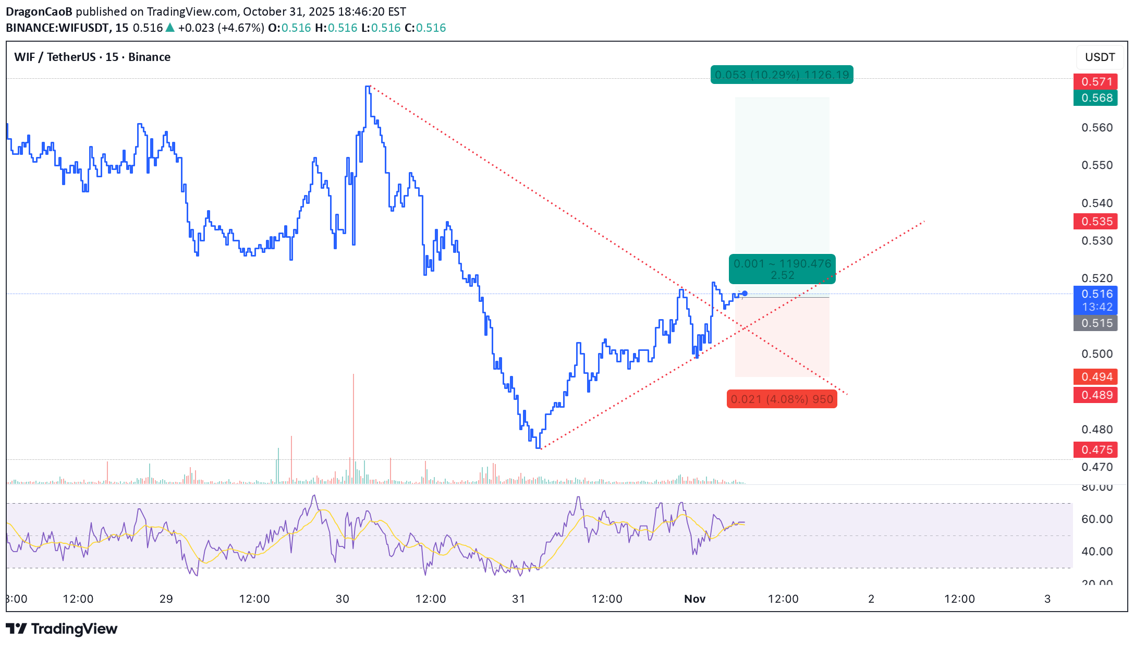The image size is (1134, 646).
Task: Click the risk/reward ratio label 2.52
Action: [782, 275]
